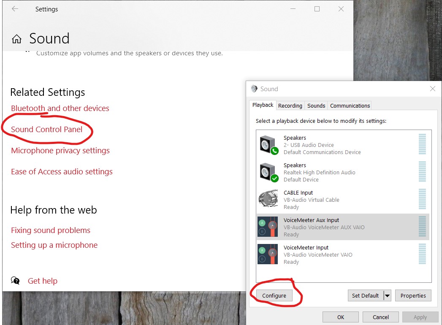Click the Realtek default speaker icon

coord(269,172)
